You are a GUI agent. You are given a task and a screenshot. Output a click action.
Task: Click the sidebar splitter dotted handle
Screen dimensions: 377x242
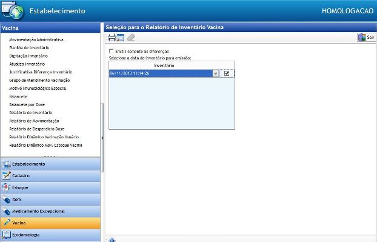50,156
